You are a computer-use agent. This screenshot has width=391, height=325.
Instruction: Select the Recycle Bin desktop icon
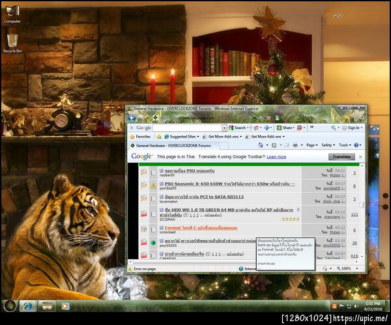click(12, 44)
